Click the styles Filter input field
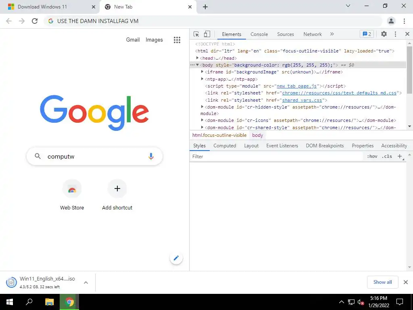The image size is (413, 310). 277,157
